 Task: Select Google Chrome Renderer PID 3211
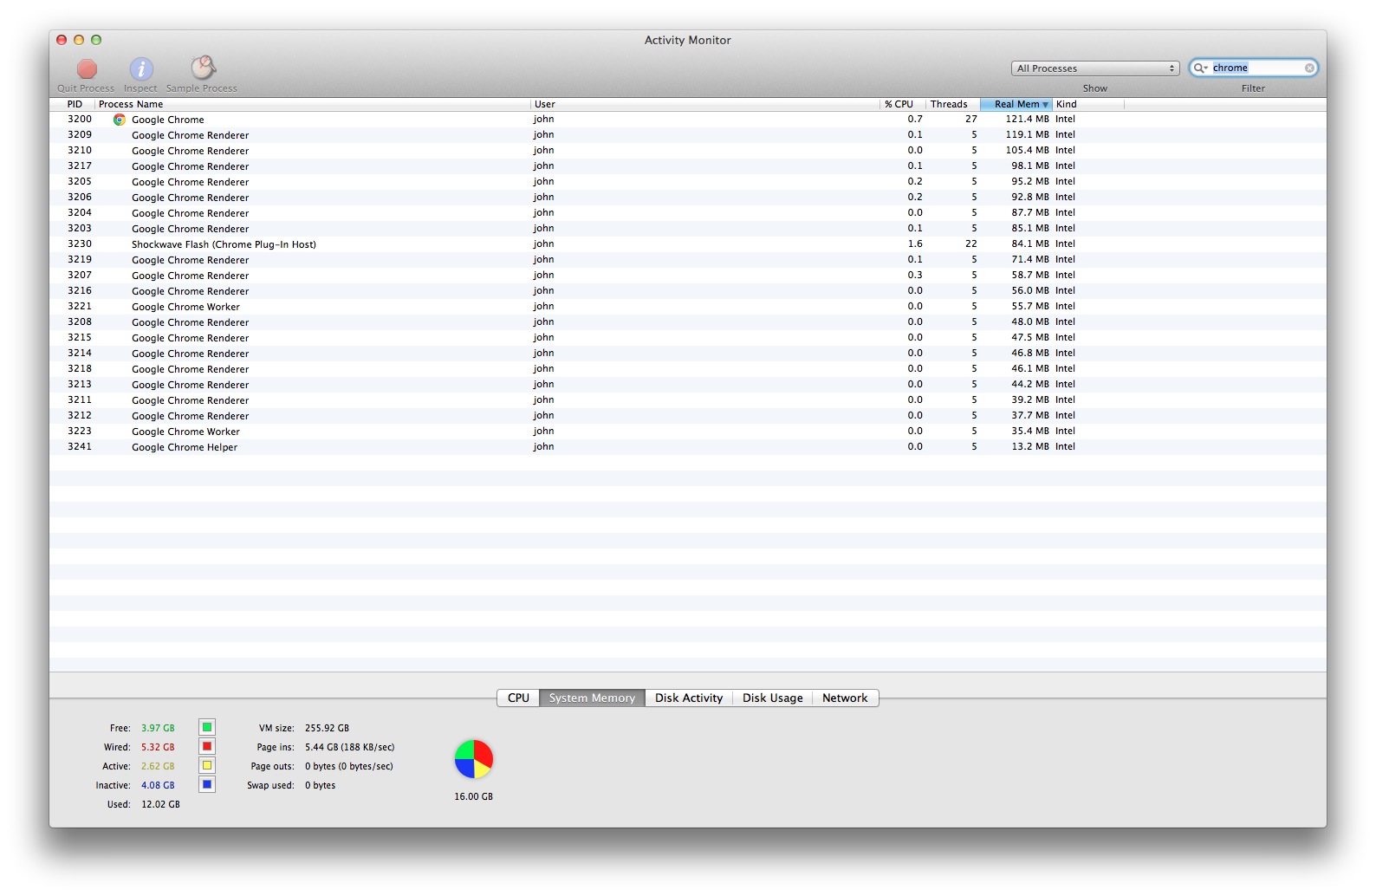tap(687, 400)
